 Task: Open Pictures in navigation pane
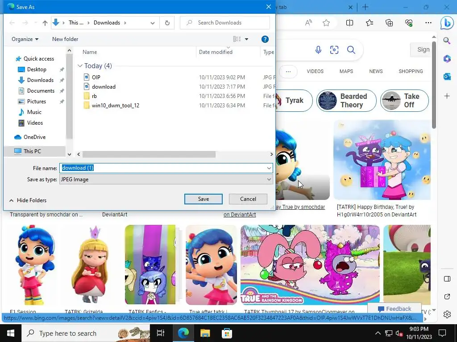click(x=36, y=102)
